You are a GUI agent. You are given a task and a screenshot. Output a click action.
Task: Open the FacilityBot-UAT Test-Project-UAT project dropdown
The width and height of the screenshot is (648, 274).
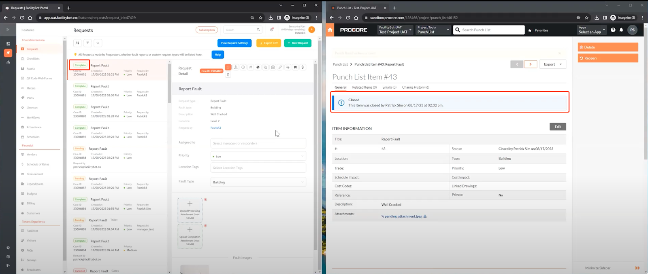click(x=395, y=30)
